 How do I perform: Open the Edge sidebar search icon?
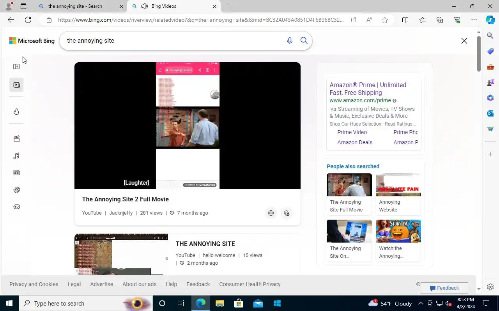click(x=490, y=36)
